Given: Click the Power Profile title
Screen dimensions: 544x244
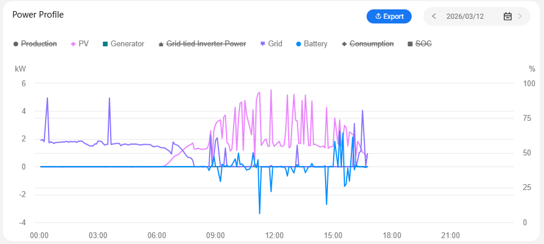Looking at the screenshot, I should click(38, 15).
